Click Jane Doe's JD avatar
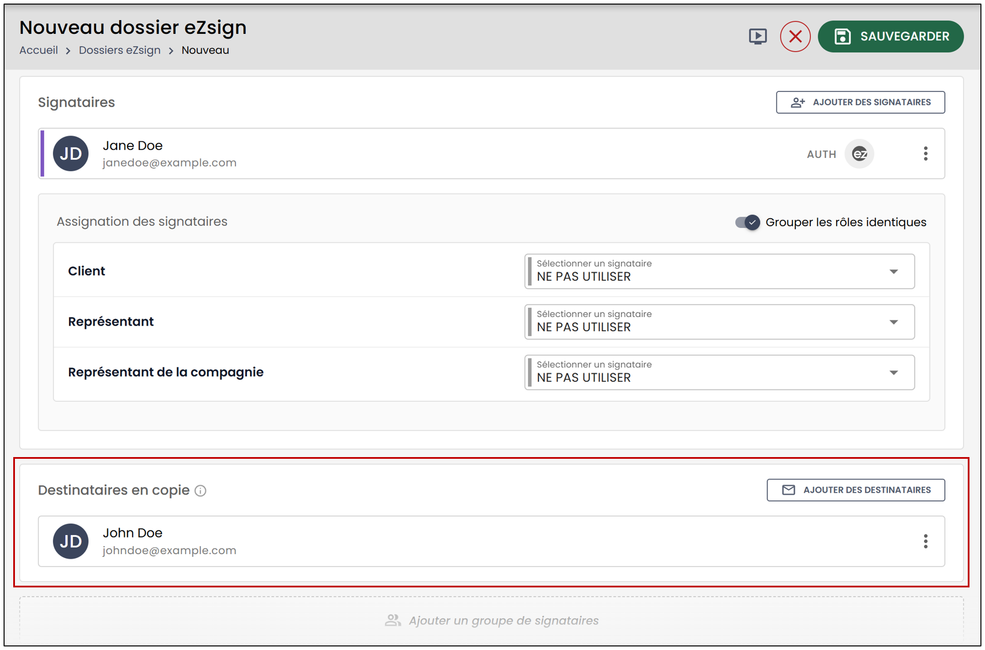 (71, 154)
